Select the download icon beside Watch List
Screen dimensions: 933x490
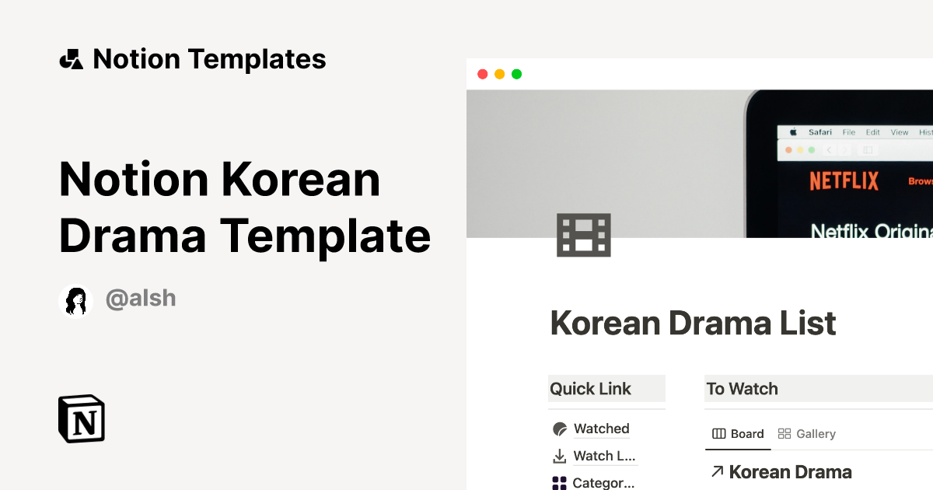tap(560, 456)
